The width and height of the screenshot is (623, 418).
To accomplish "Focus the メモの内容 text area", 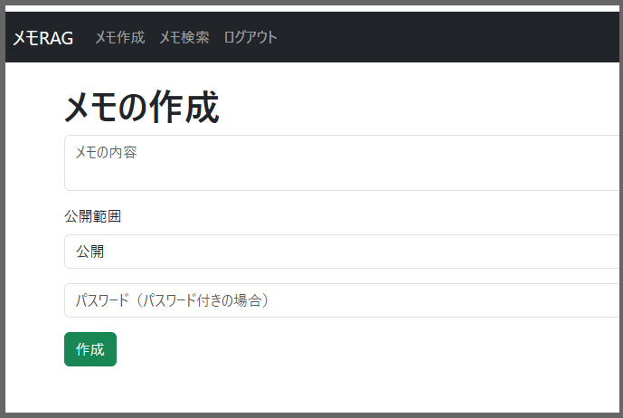I will (342, 163).
